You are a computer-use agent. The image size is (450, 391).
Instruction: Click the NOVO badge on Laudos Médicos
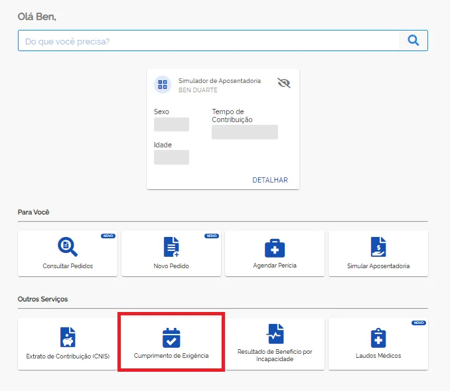click(x=419, y=323)
